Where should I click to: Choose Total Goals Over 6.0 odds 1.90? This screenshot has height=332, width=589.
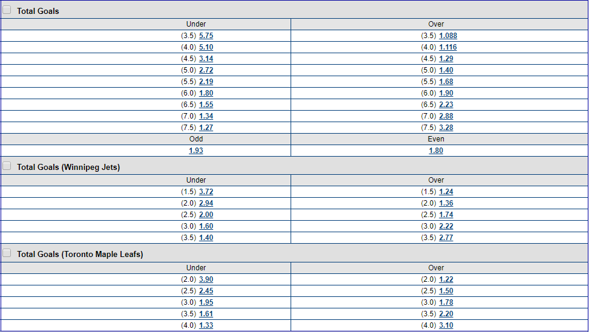tap(446, 93)
